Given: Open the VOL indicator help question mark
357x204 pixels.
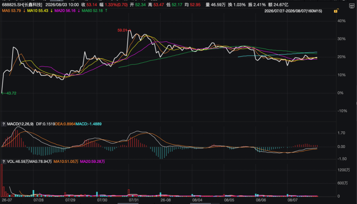Looking at the screenshot, I should pyautogui.click(x=3, y=162).
